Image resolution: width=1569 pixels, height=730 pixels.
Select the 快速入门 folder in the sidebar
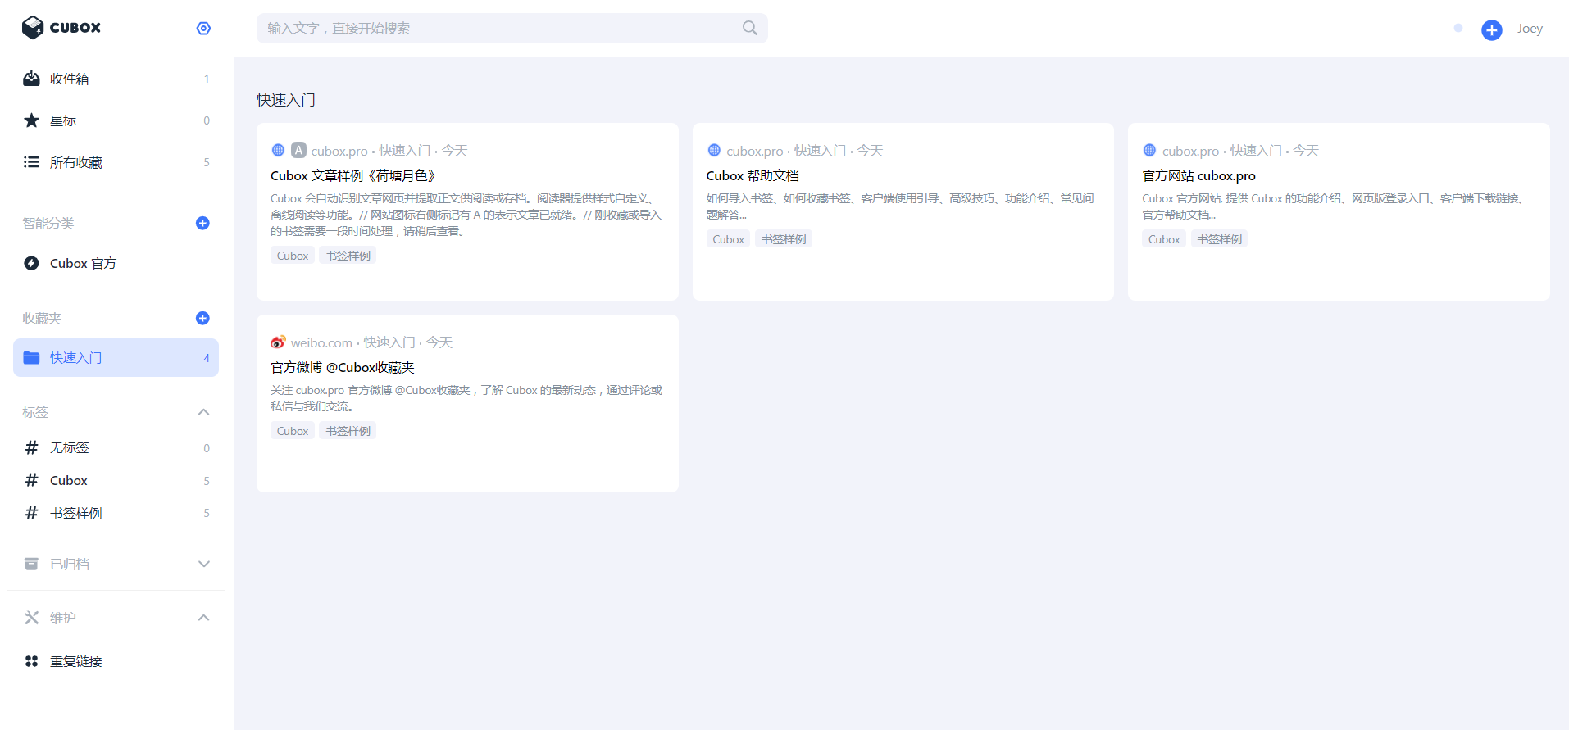(116, 357)
